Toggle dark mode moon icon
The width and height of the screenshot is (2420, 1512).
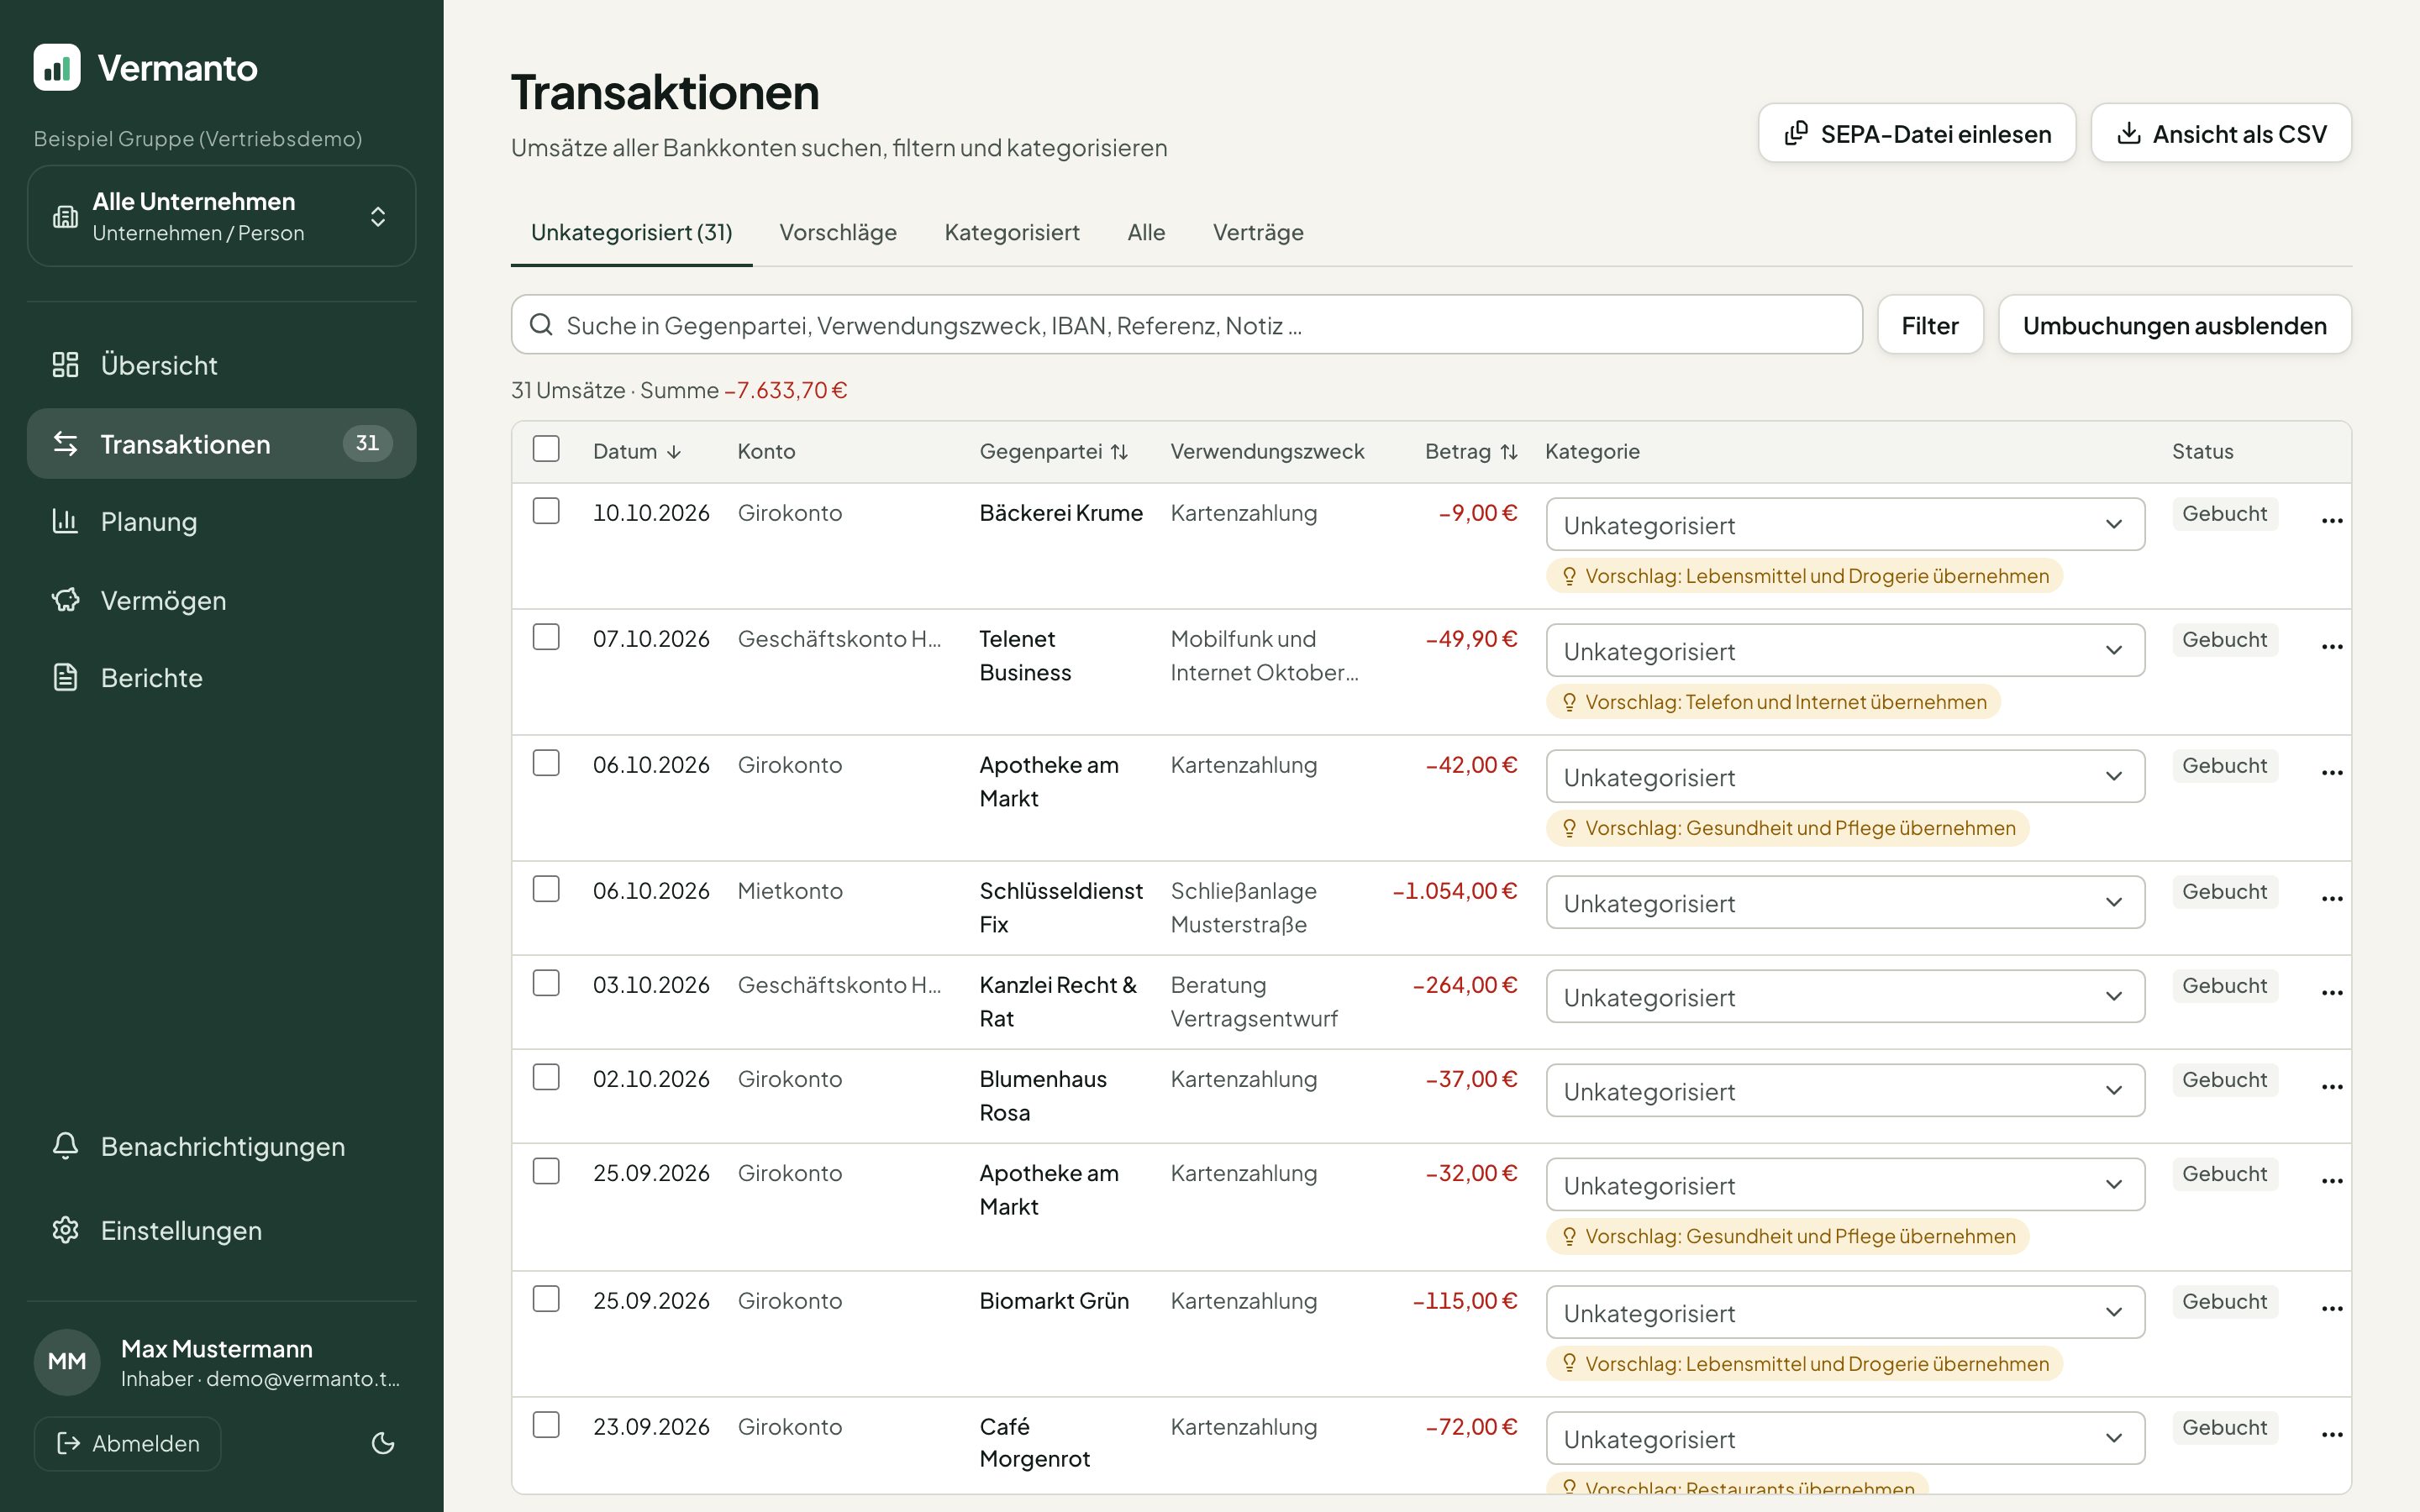click(x=383, y=1443)
